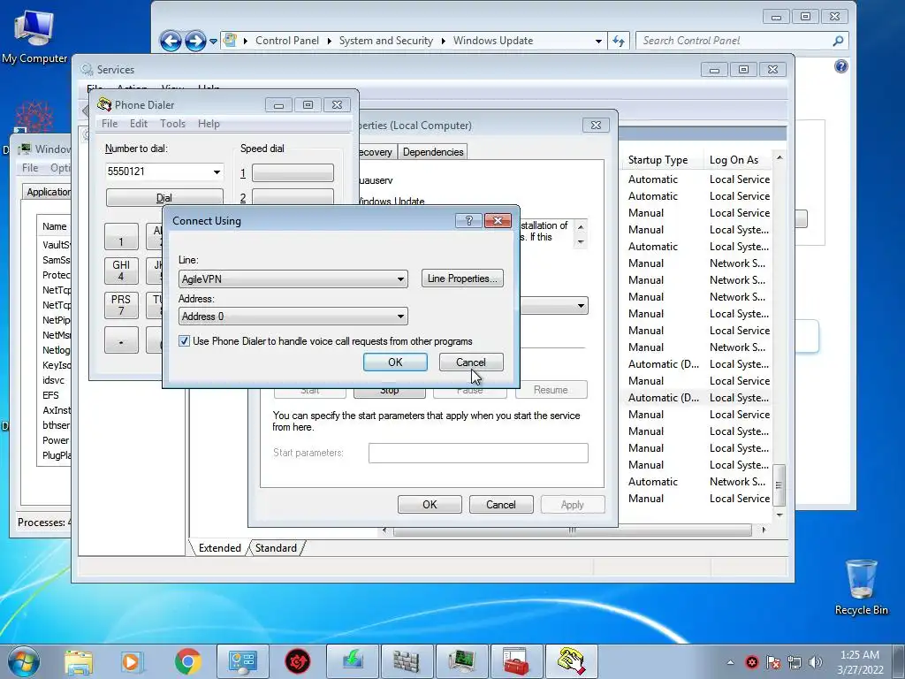Expand Startup type dropdown in Properties dialog
Image resolution: width=905 pixels, height=679 pixels.
581,305
